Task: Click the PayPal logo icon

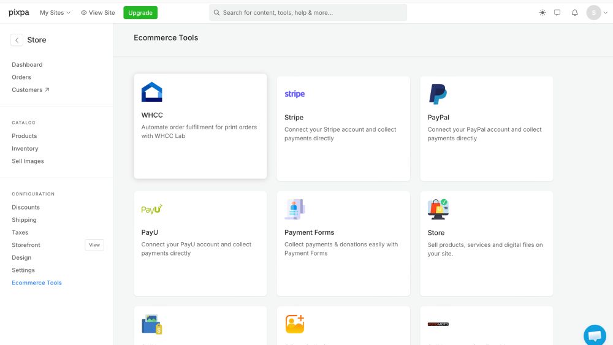Action: 438,94
